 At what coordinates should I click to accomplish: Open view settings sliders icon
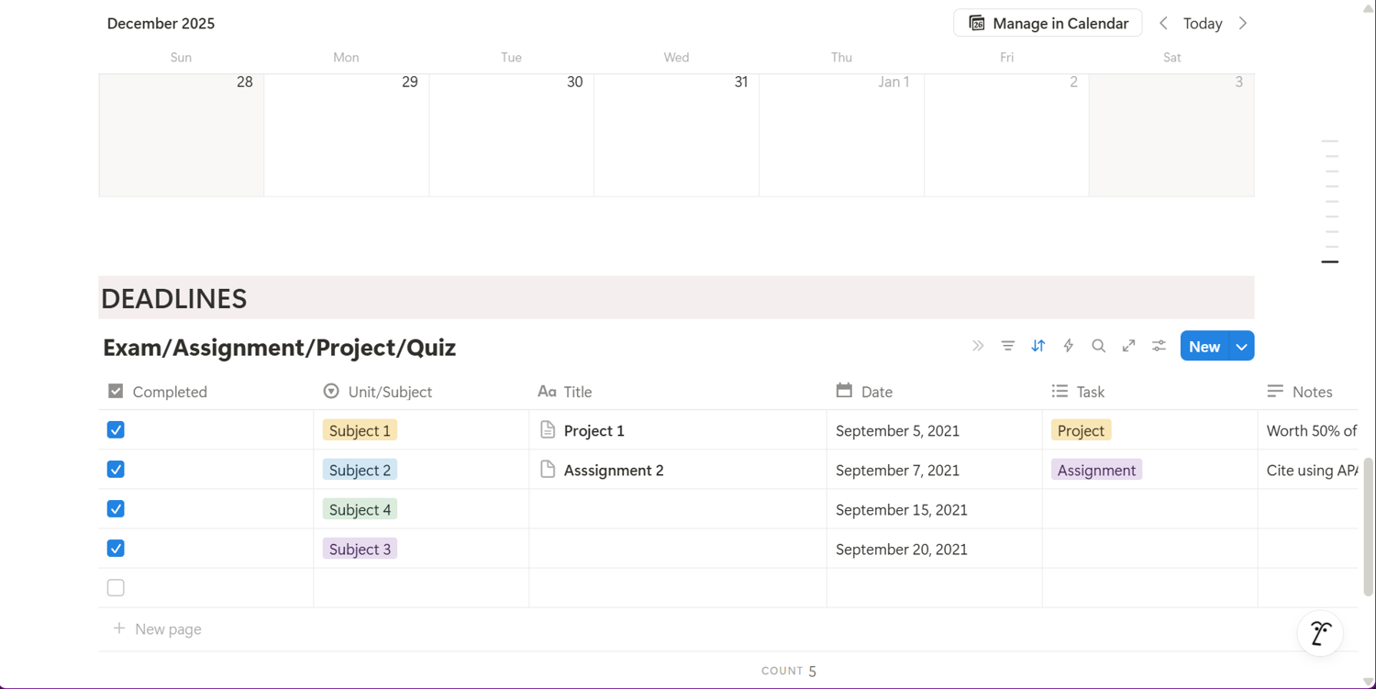point(1159,346)
